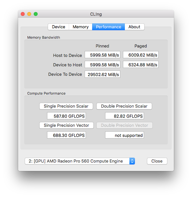Select the 688.30 GFLOPS result field
This screenshot has width=192, height=197.
(x=66, y=135)
